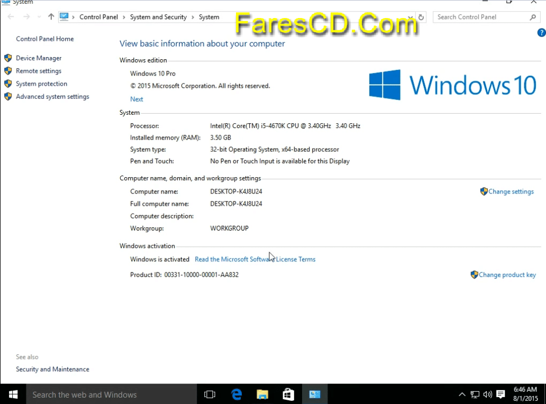
Task: Refresh the System page
Action: [x=421, y=17]
